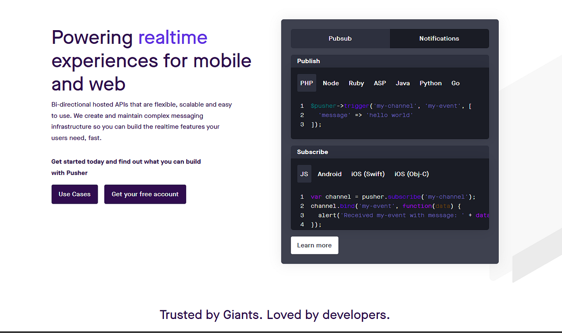
Task: Select iOS (Obj-C) in the Subscribe panel
Action: 411,174
